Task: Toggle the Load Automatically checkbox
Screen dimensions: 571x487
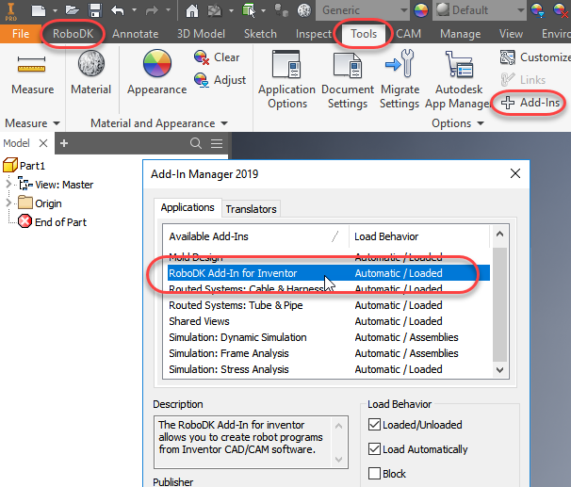Action: (x=376, y=449)
